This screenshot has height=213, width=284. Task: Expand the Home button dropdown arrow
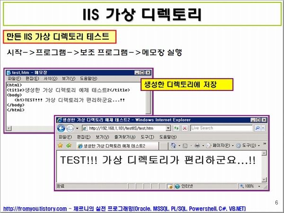(179, 146)
